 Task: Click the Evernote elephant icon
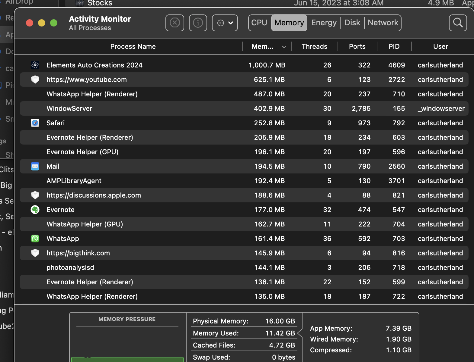click(35, 210)
